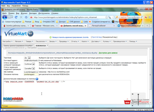Click the Firefox back navigation arrow
Viewport: 154px width, 112px height.
point(4,17)
